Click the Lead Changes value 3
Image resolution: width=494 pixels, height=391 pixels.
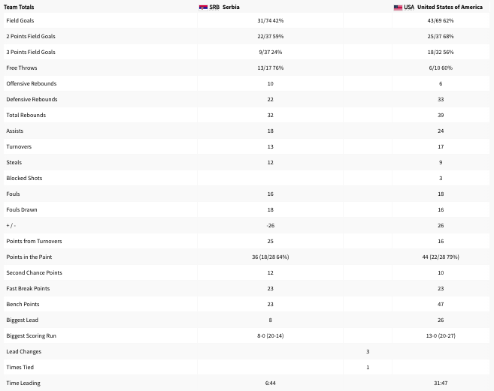(368, 351)
